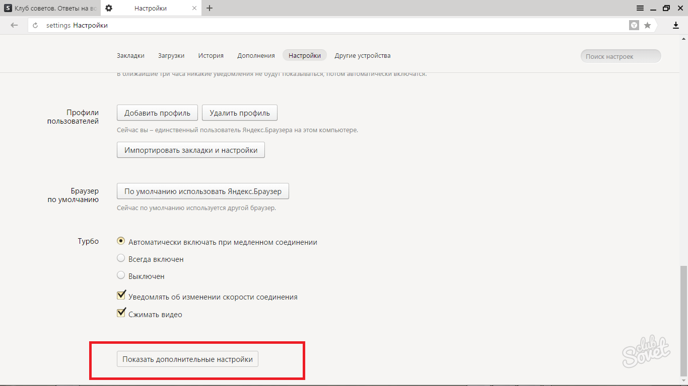Reload the page with the refresh icon
This screenshot has height=386, width=688.
35,25
